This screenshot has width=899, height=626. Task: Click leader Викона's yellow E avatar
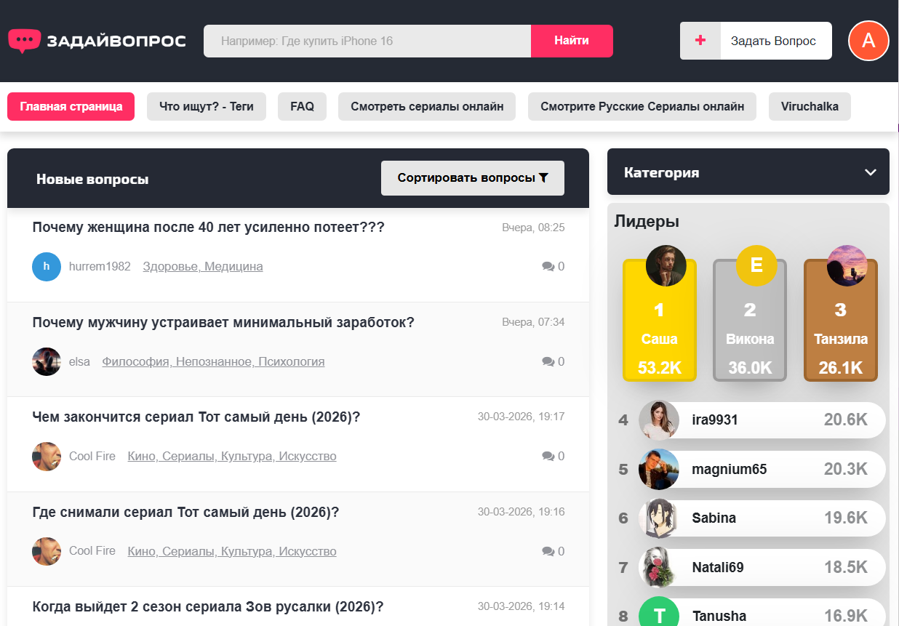point(756,265)
